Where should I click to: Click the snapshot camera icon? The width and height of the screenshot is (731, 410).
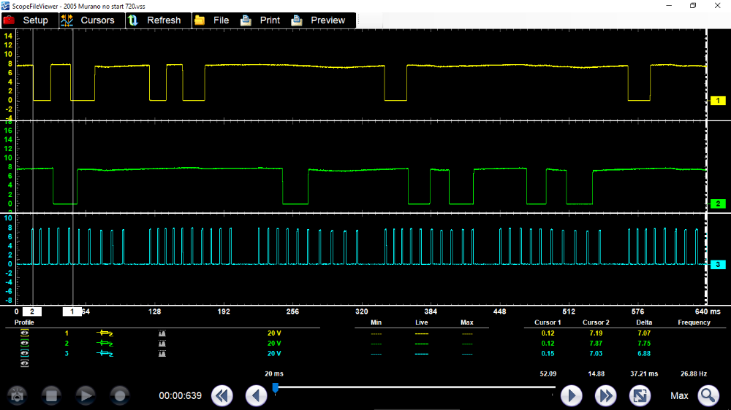16,395
